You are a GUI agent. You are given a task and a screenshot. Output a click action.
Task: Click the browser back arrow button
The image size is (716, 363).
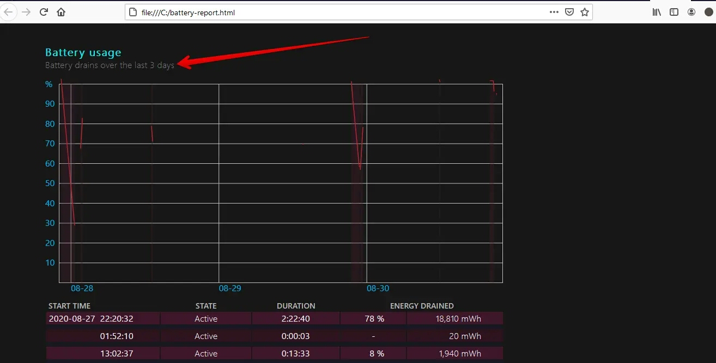point(9,12)
